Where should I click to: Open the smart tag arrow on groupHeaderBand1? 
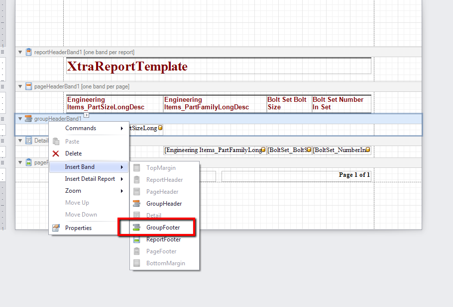click(x=86, y=114)
